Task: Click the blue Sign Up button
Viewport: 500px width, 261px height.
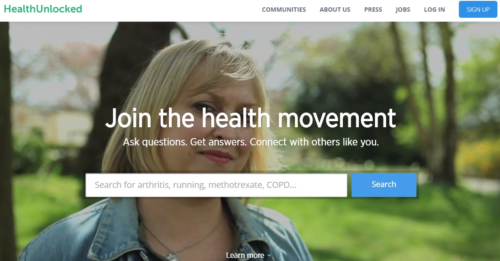Action: (x=478, y=10)
